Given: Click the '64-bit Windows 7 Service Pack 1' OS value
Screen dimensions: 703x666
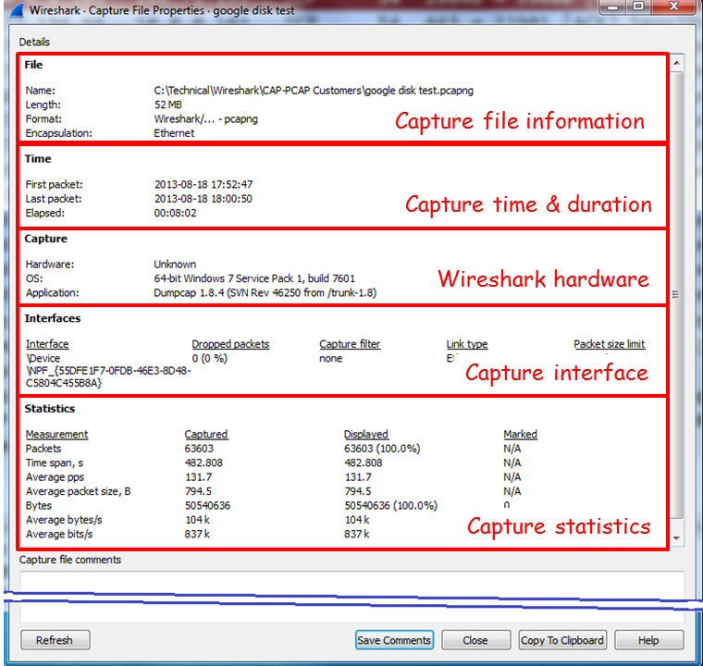Looking at the screenshot, I should click(254, 278).
